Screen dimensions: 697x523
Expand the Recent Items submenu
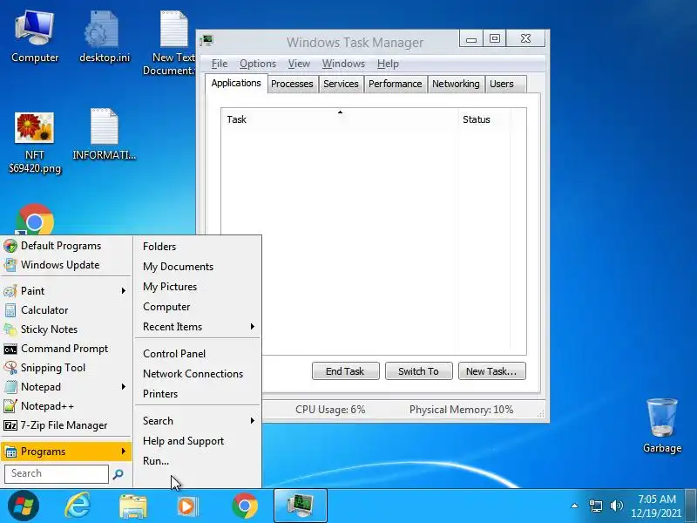(198, 326)
